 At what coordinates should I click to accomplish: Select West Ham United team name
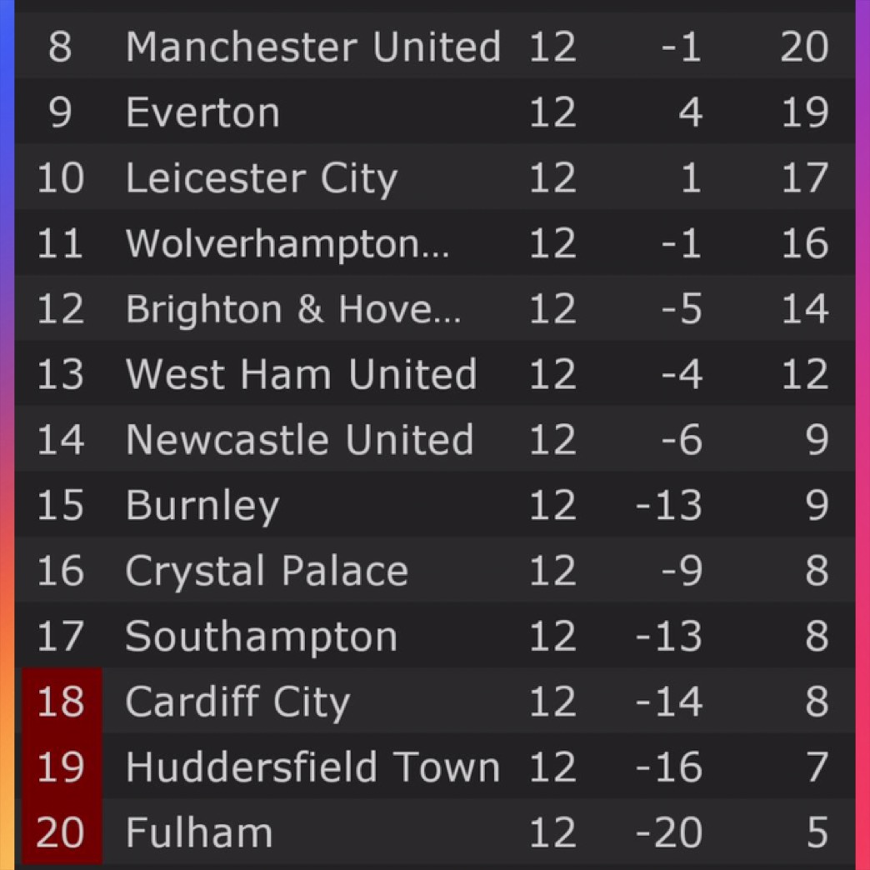[x=300, y=374]
